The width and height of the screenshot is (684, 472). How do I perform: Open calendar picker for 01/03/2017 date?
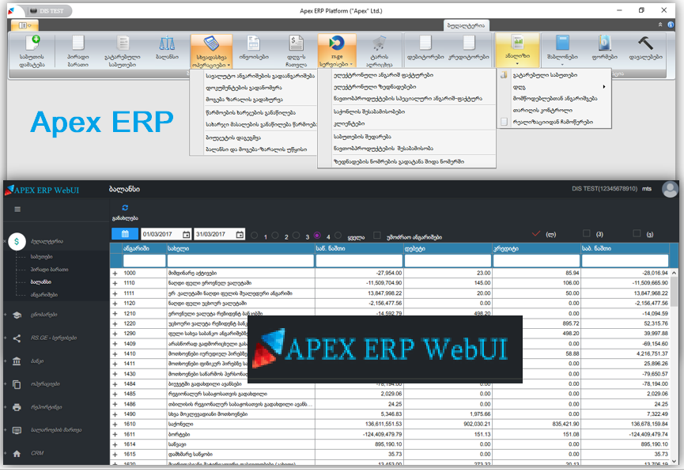187,235
